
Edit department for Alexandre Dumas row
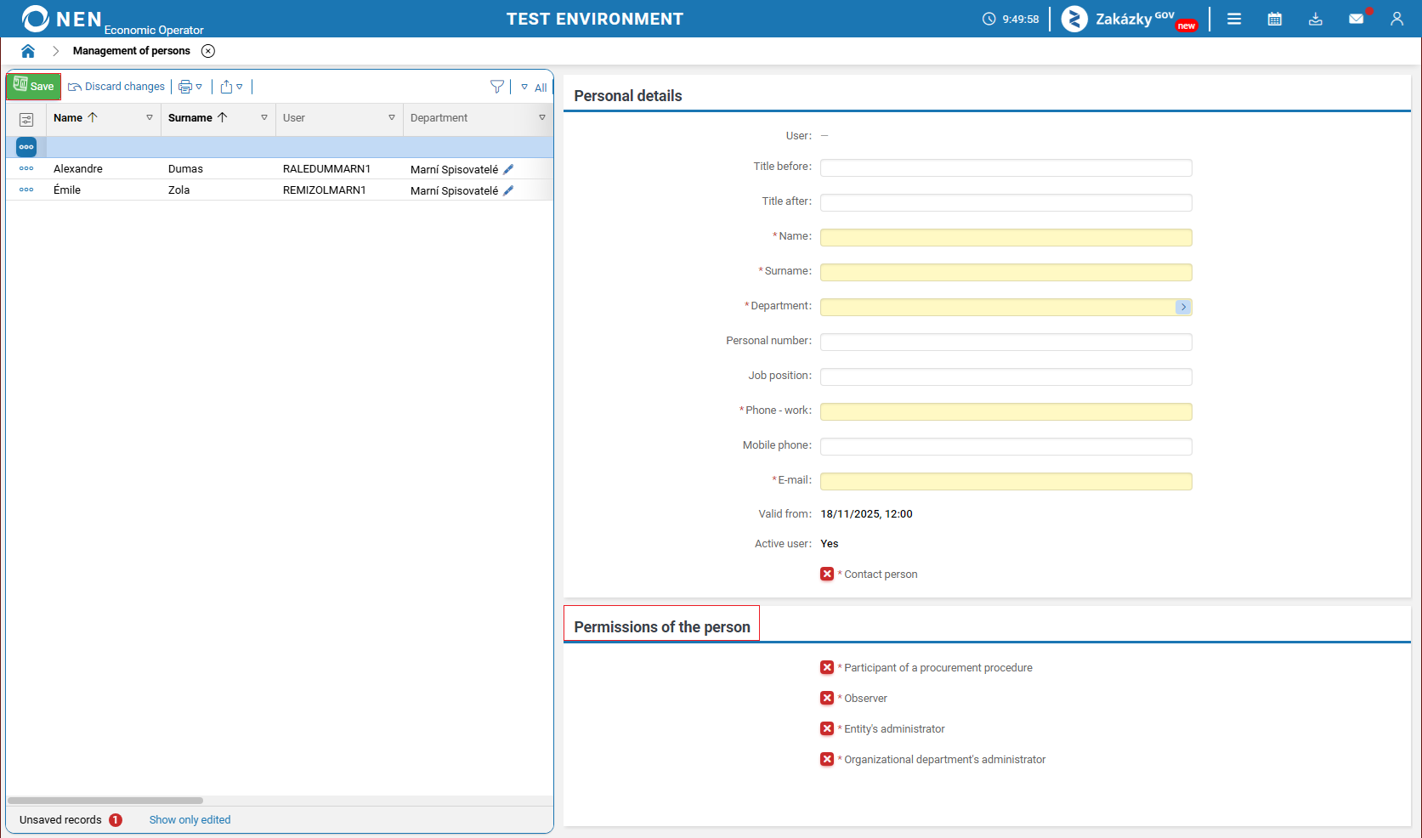coord(508,169)
